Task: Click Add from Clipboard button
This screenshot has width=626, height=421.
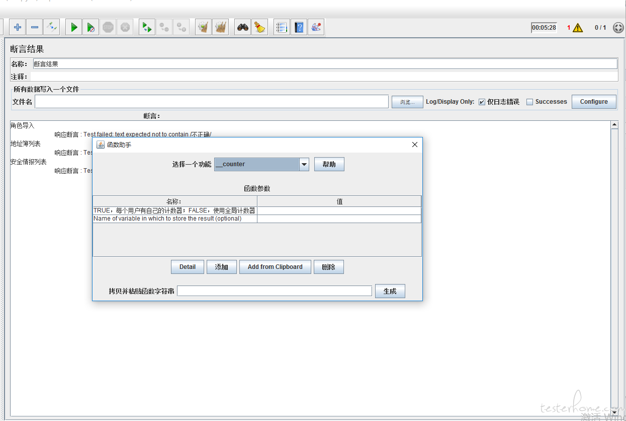Action: tap(275, 267)
